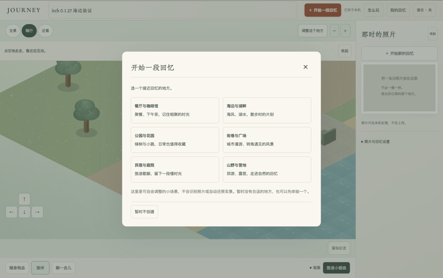
Task: Move right with the right arrow
Action: tap(37, 212)
